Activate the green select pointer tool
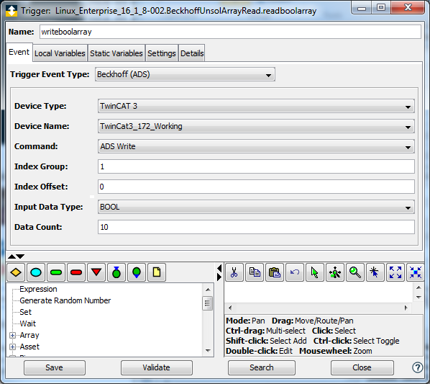The width and height of the screenshot is (430, 384). pos(315,272)
